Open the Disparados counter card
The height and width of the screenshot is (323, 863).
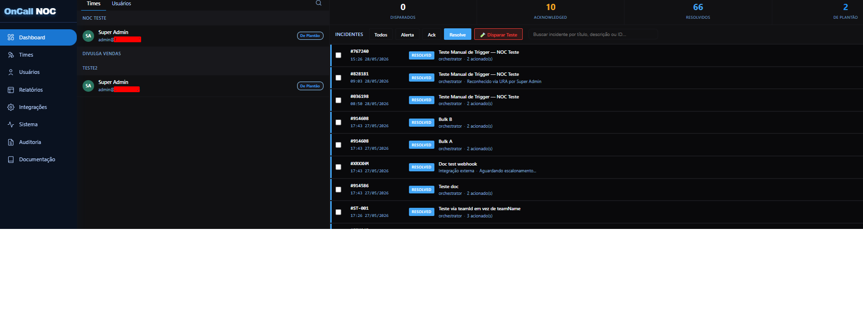403,12
